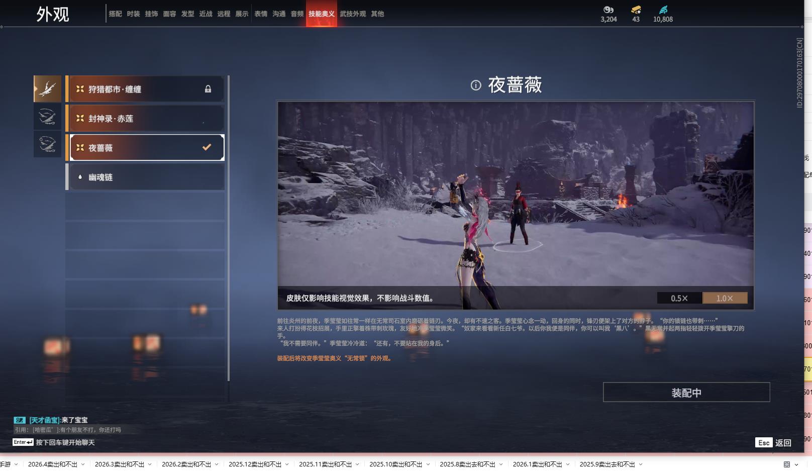The height and width of the screenshot is (472, 812).
Task: Select the 0.5× speed control
Action: [x=679, y=298]
